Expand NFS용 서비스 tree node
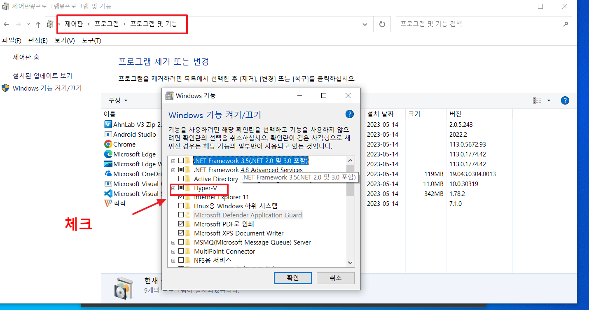Image resolution: width=589 pixels, height=310 pixels. click(x=173, y=260)
